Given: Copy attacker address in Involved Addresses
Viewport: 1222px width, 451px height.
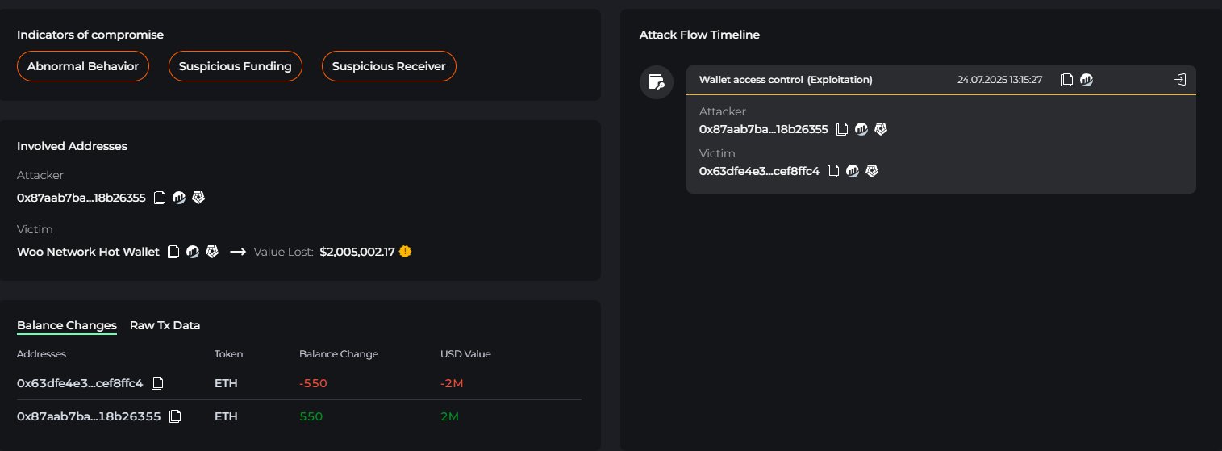Looking at the screenshot, I should [x=160, y=198].
